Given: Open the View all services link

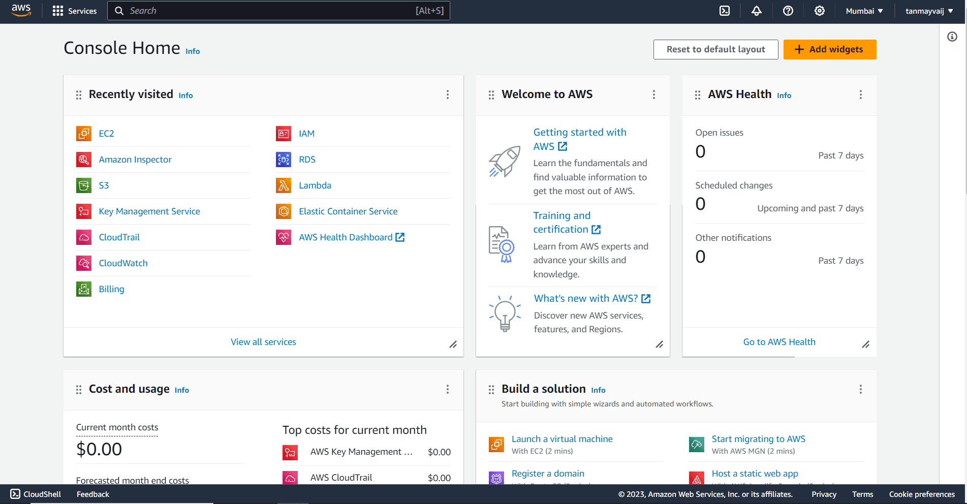Looking at the screenshot, I should pos(263,342).
